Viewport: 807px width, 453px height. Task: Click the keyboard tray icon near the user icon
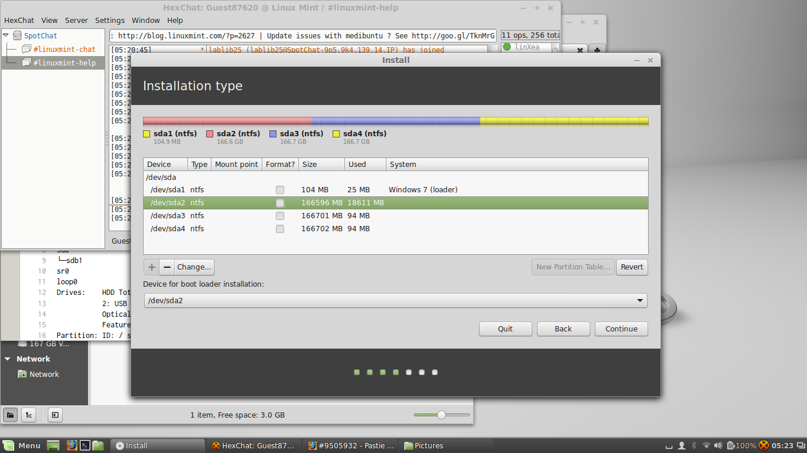669,446
